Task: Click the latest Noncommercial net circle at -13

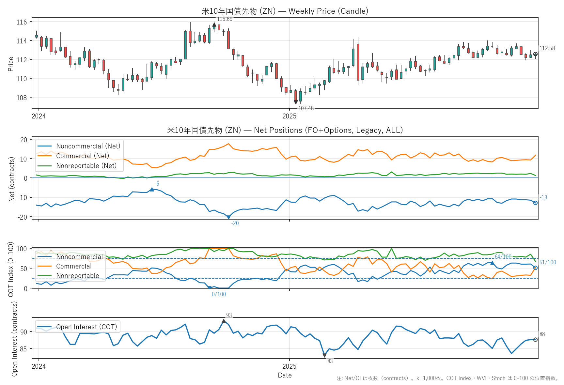Action: coord(535,203)
